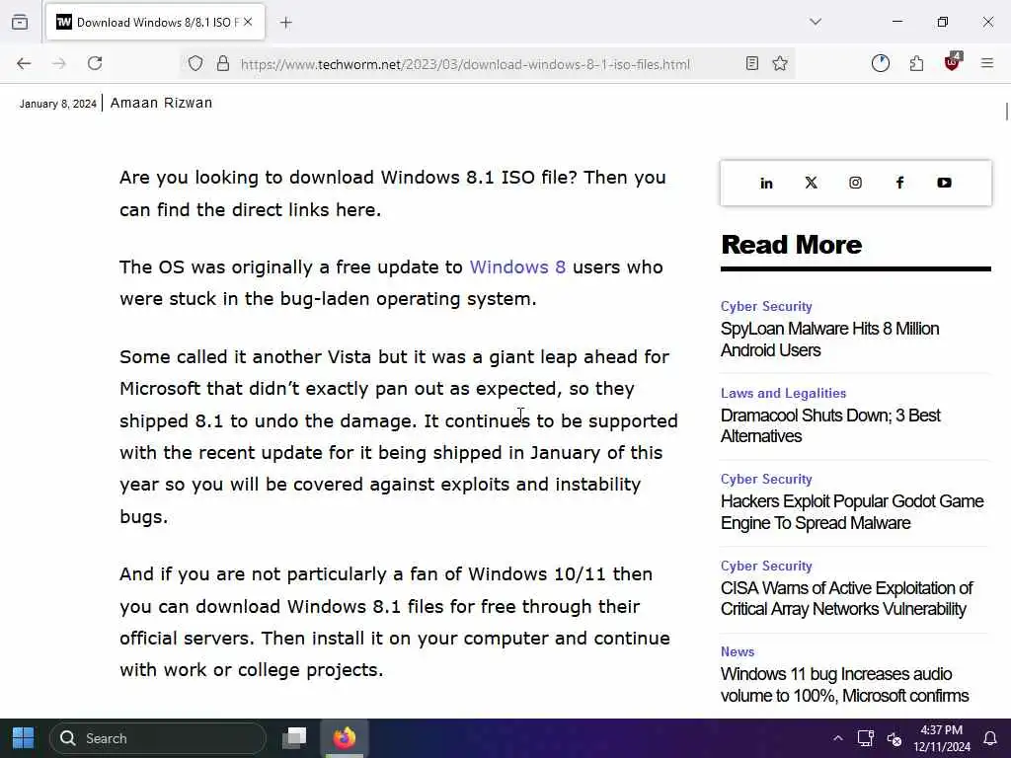The image size is (1011, 758).
Task: Open SpyLoan Malware Hits 8 Million article
Action: (x=829, y=340)
